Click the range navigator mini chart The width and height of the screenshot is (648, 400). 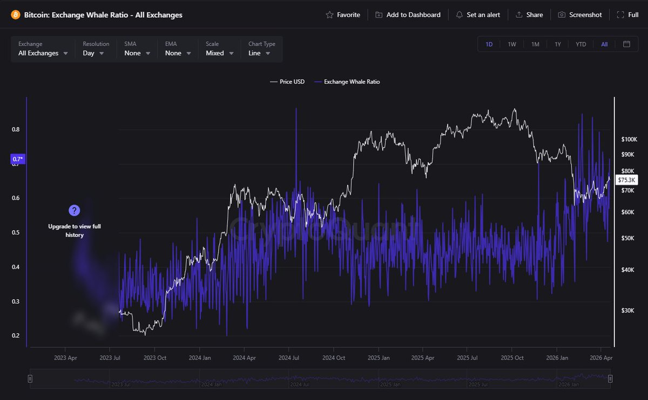(x=320, y=379)
